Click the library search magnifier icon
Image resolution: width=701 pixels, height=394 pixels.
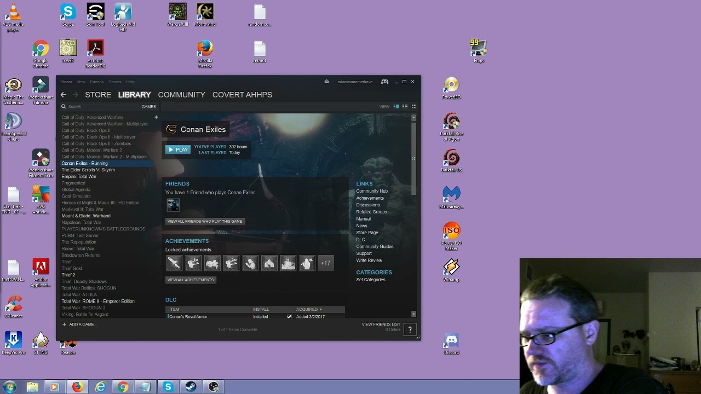[64, 107]
